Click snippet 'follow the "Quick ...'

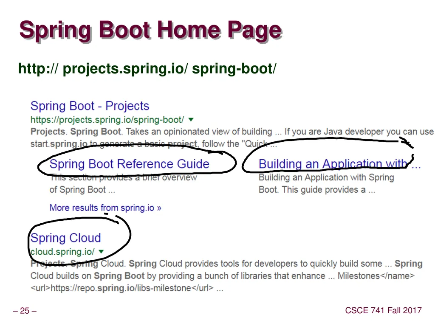[240, 144]
